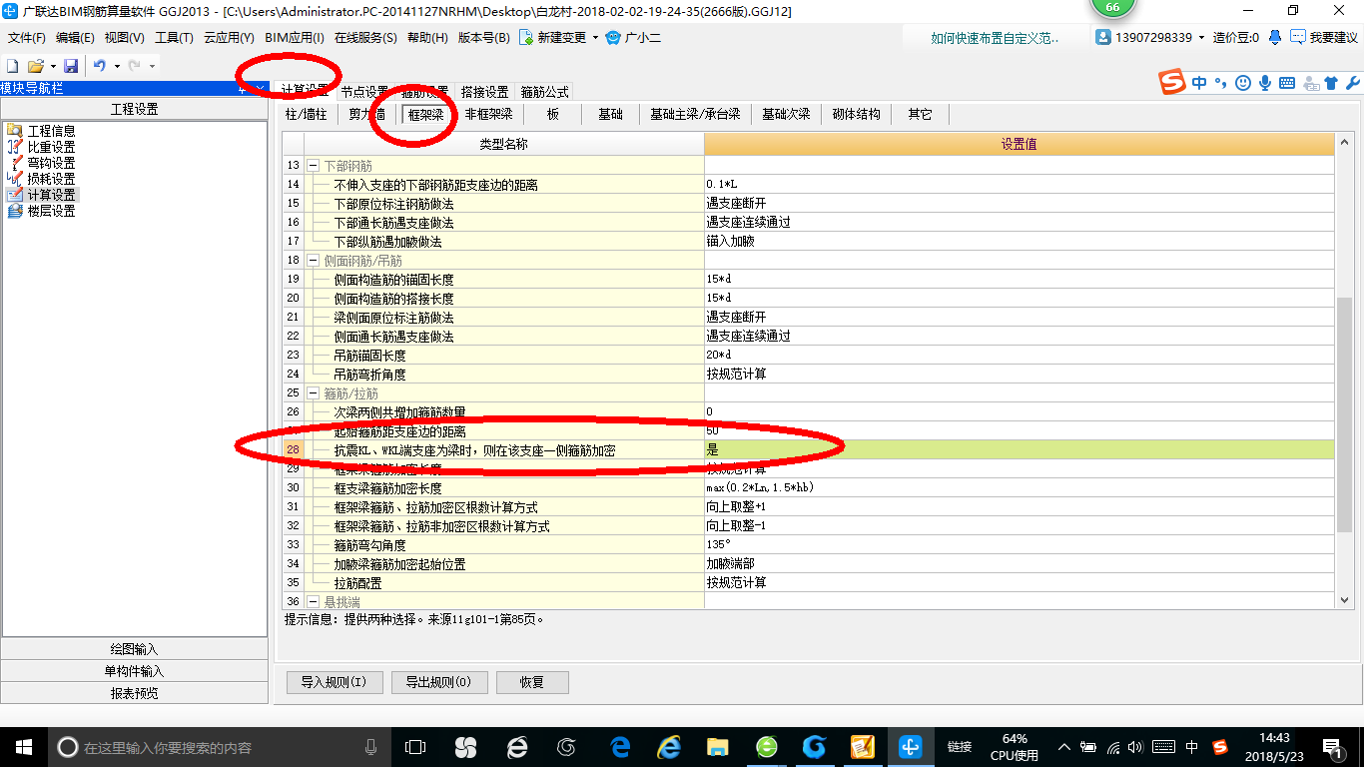Click the open folder toolbar icon

(x=35, y=66)
